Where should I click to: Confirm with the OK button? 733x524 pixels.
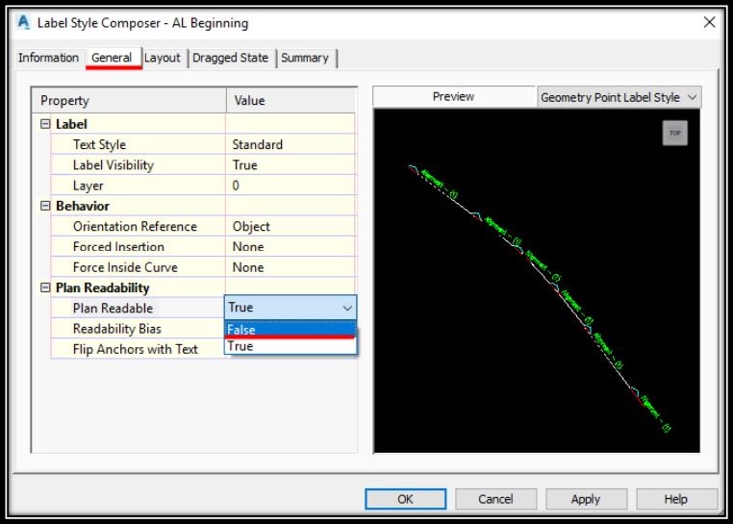coord(405,499)
